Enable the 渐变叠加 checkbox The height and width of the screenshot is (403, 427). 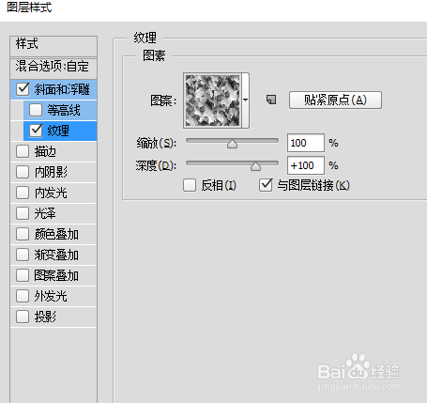(x=23, y=255)
